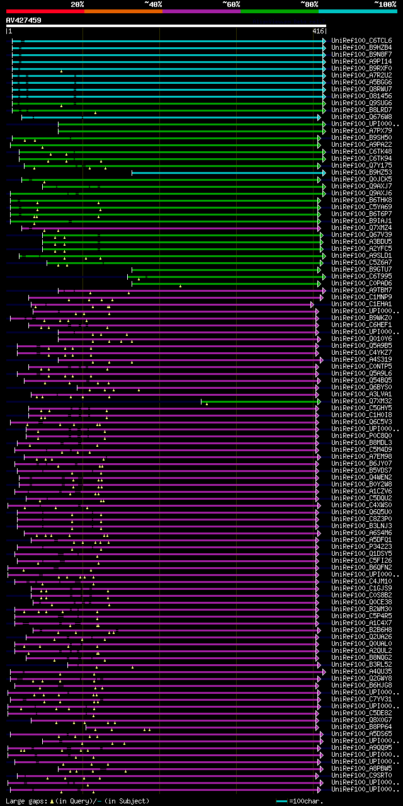Click the UniRef100_A7PX79 label

tap(361, 130)
